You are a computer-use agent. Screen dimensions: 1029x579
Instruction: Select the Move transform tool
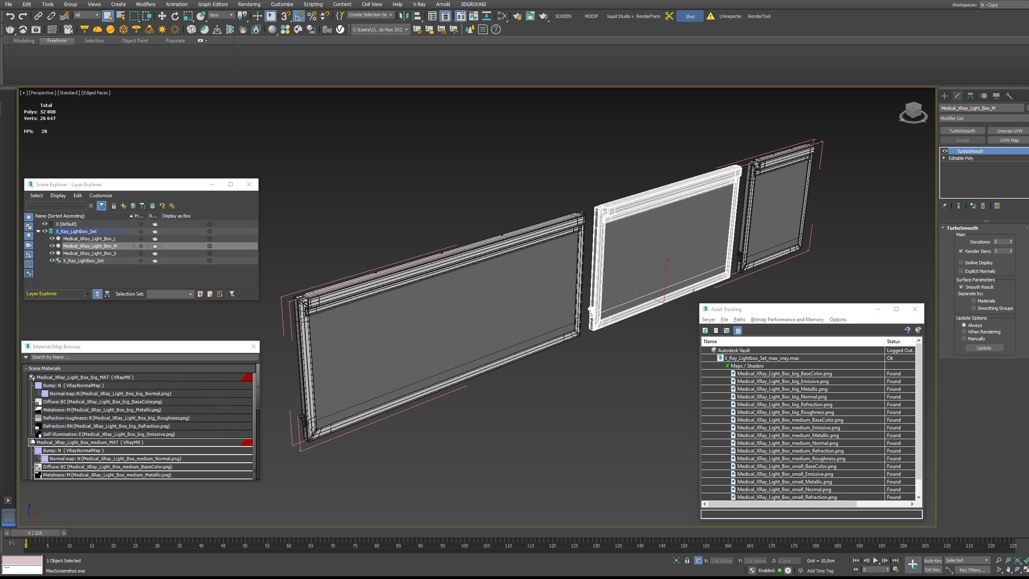click(162, 16)
